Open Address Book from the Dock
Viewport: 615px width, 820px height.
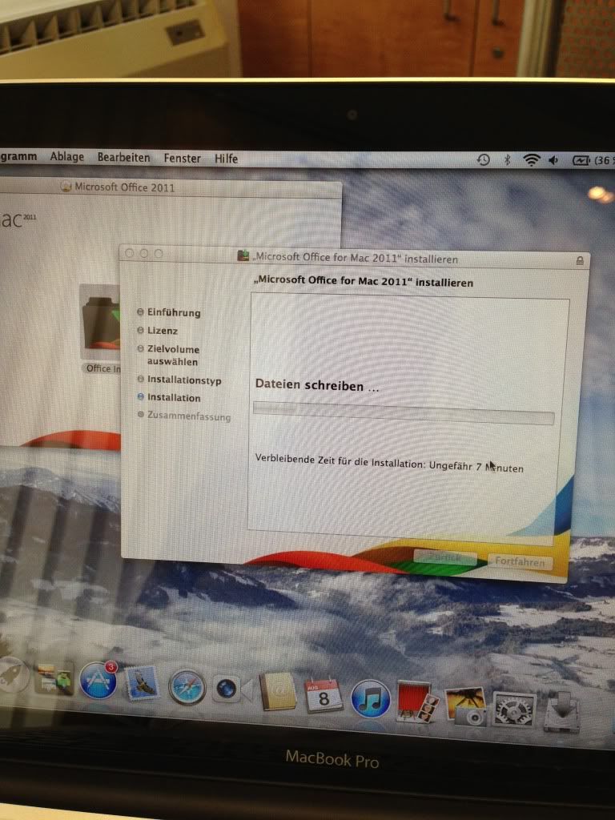(x=278, y=691)
